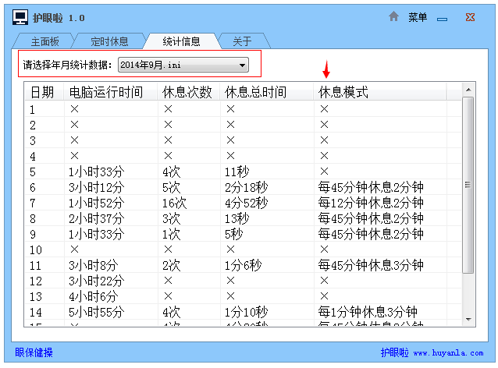Open the 定时休息 tab
Screen dimensions: 498x368
pos(108,41)
